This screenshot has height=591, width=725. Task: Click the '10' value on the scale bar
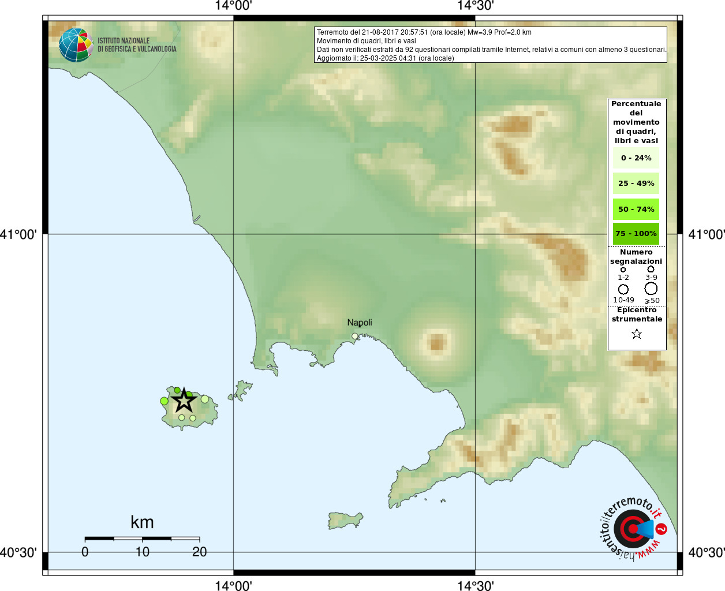coord(142,552)
